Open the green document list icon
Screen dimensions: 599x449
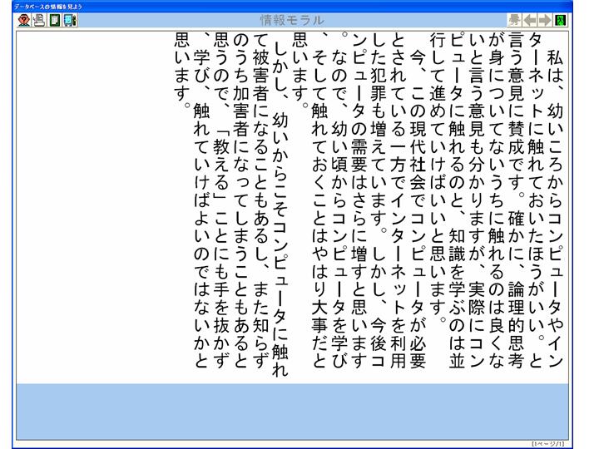54,20
